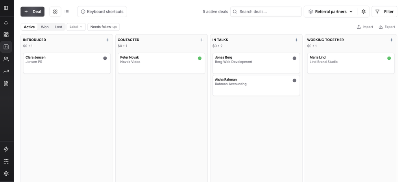Image resolution: width=403 pixels, height=182 pixels.
Task: Click 'Lind Brand Studio' company text
Action: (x=324, y=62)
